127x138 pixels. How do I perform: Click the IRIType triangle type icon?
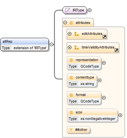(x=68, y=10)
